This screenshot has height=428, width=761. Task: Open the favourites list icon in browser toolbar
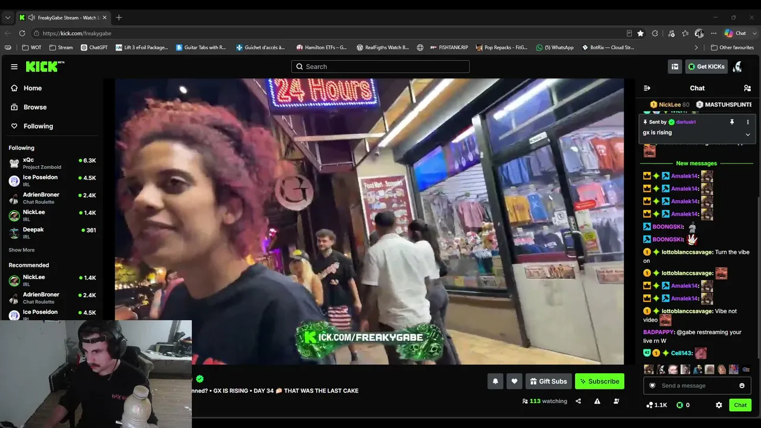click(685, 33)
